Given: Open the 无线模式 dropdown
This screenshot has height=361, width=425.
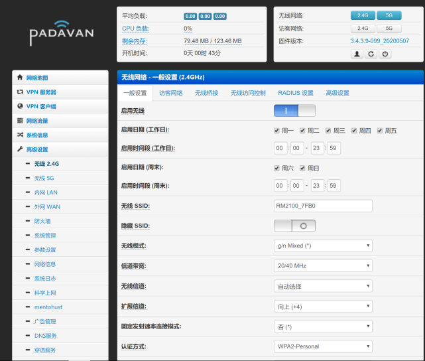Looking at the screenshot, I should (323, 246).
